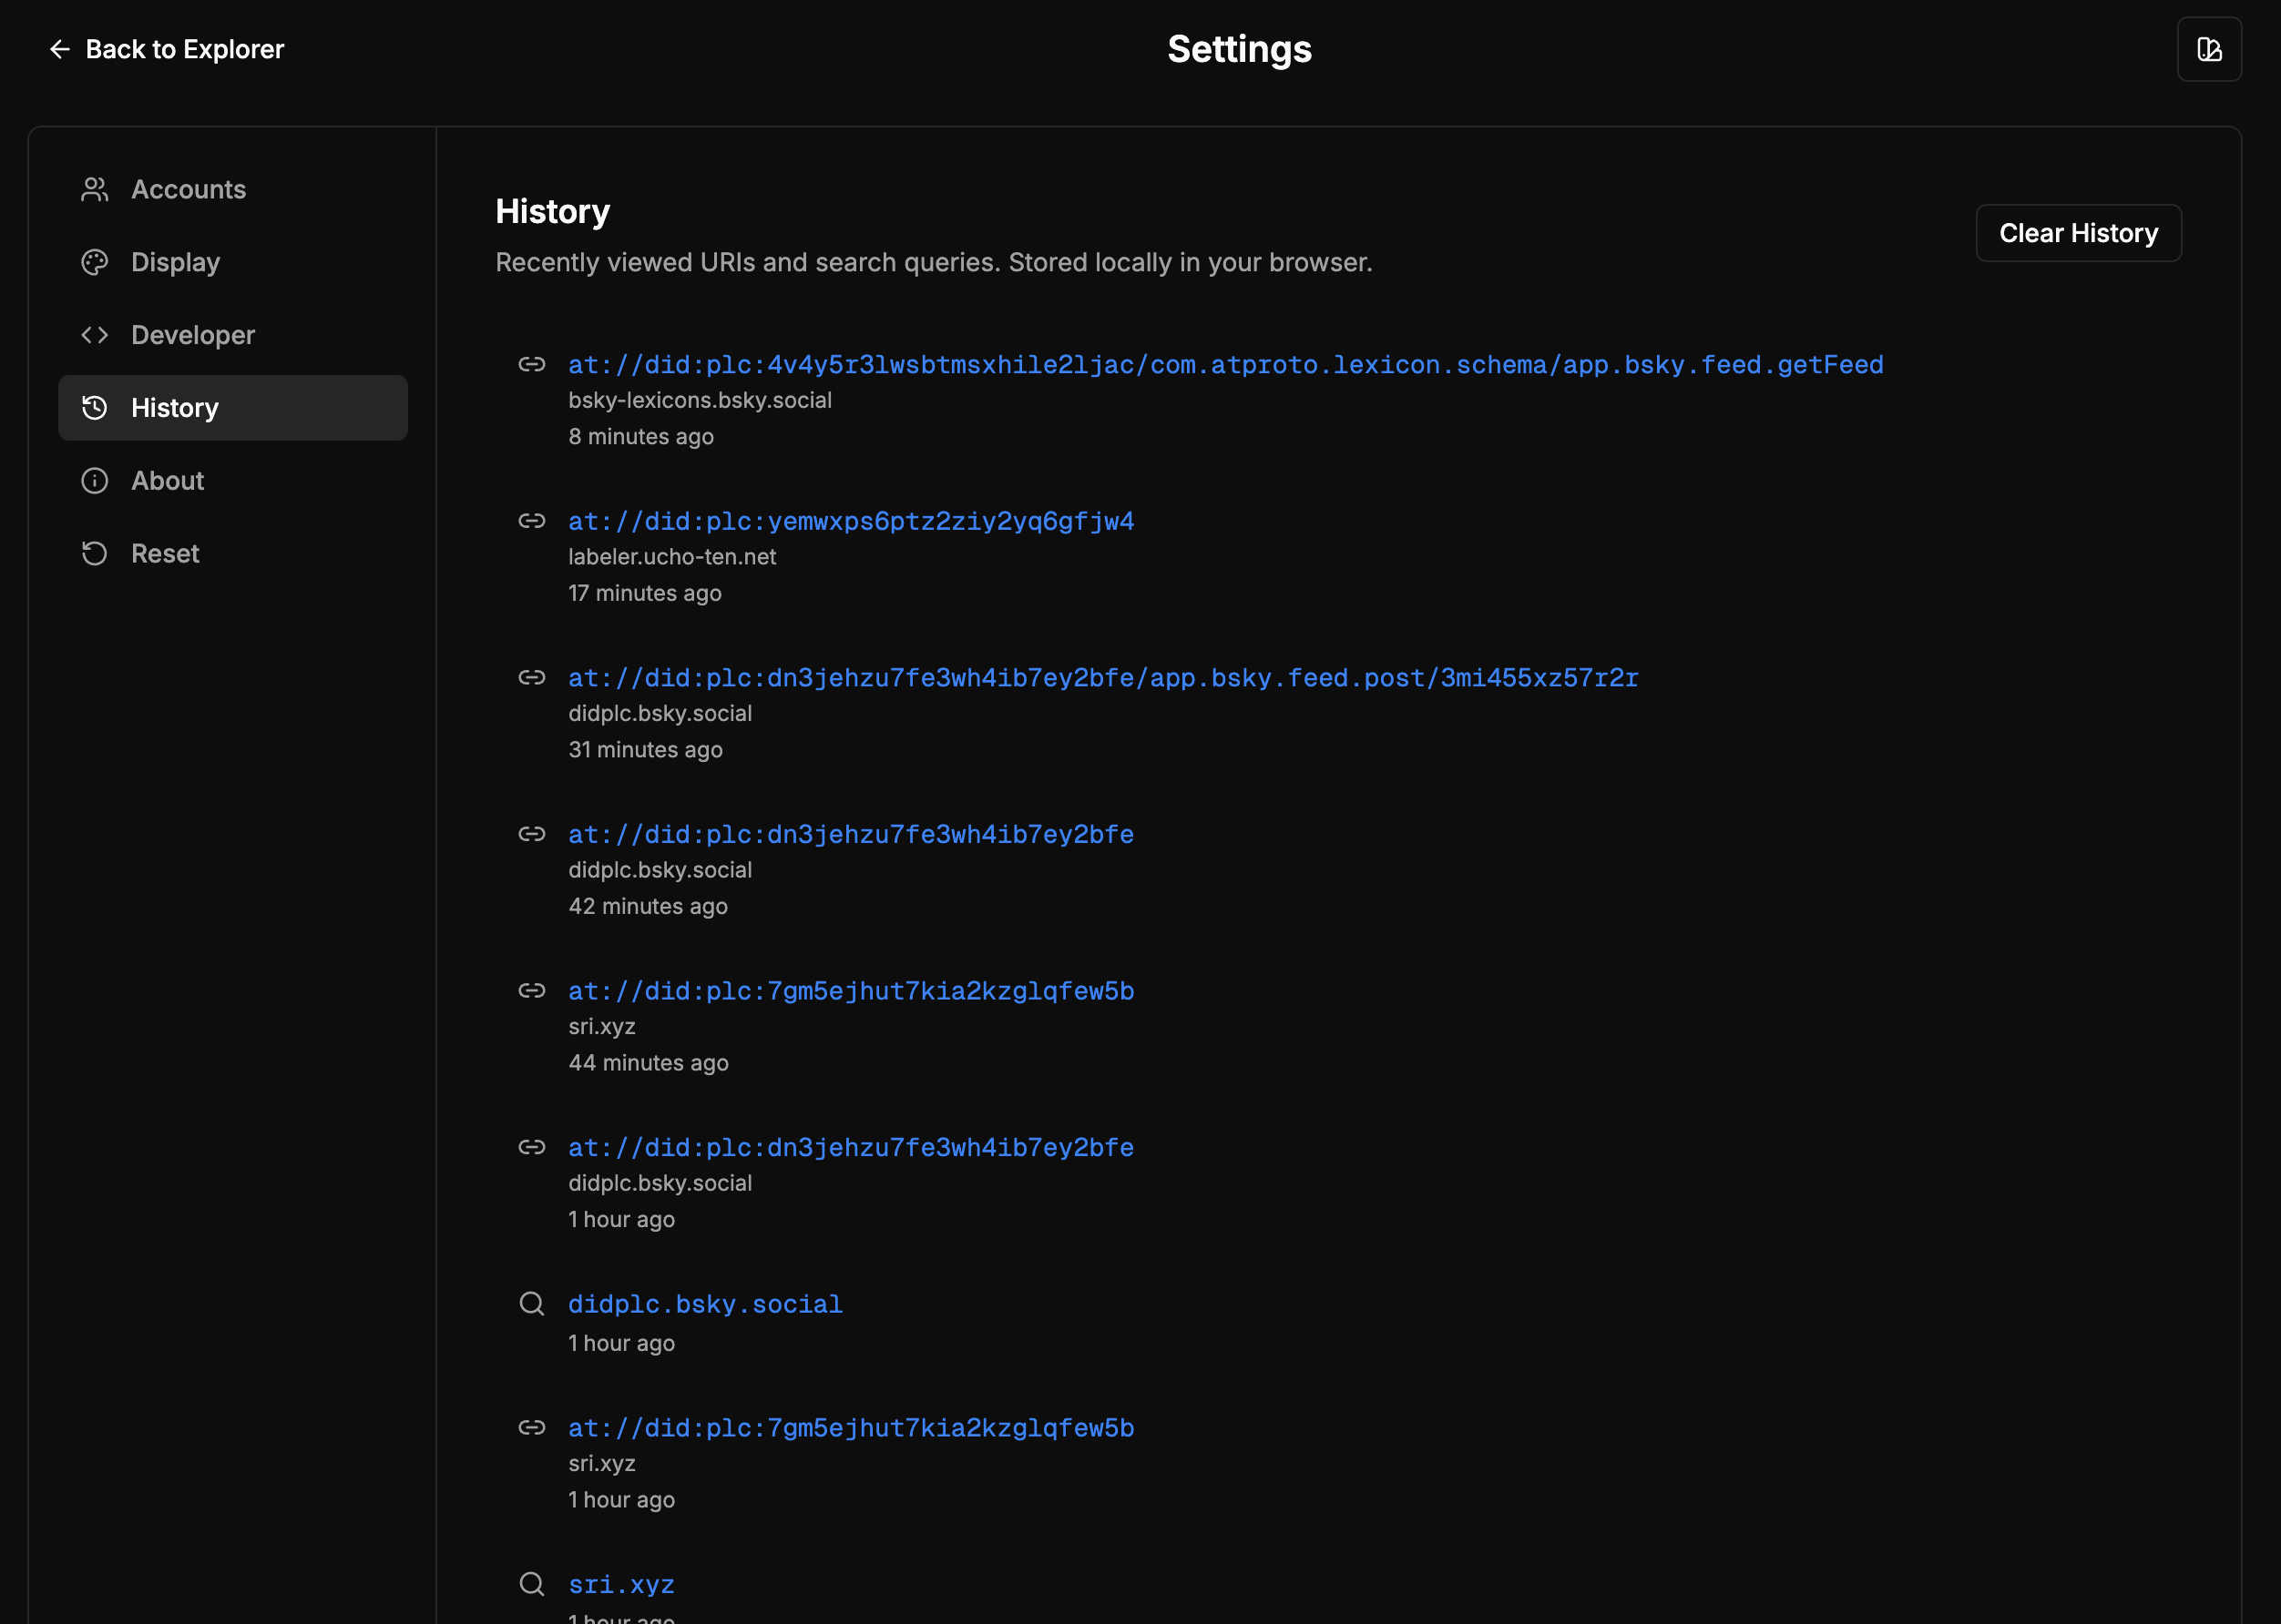Click link icon beside getFeed lexicon URI
The image size is (2281, 1624).
tap(531, 364)
